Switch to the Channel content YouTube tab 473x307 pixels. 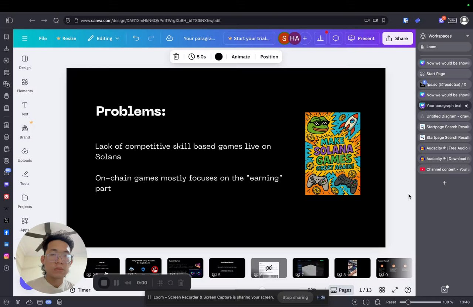444,169
